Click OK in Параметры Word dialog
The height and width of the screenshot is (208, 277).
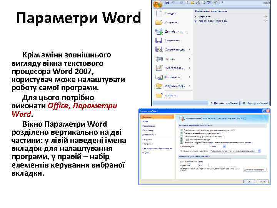249,181
